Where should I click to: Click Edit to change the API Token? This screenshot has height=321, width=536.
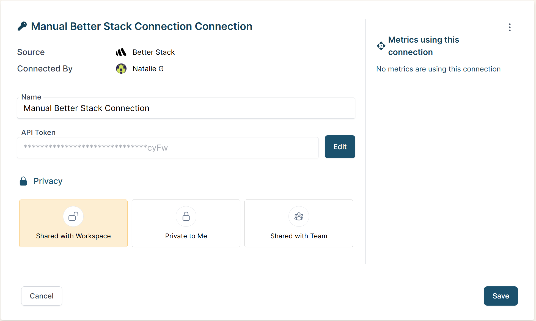coord(340,147)
